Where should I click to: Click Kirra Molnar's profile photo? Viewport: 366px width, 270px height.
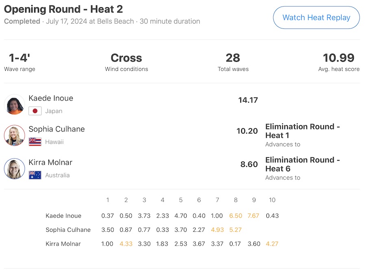point(15,169)
